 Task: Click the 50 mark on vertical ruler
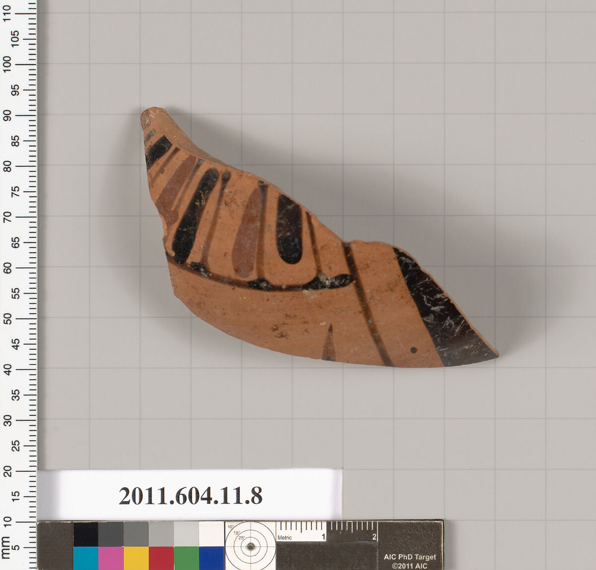(x=7, y=318)
